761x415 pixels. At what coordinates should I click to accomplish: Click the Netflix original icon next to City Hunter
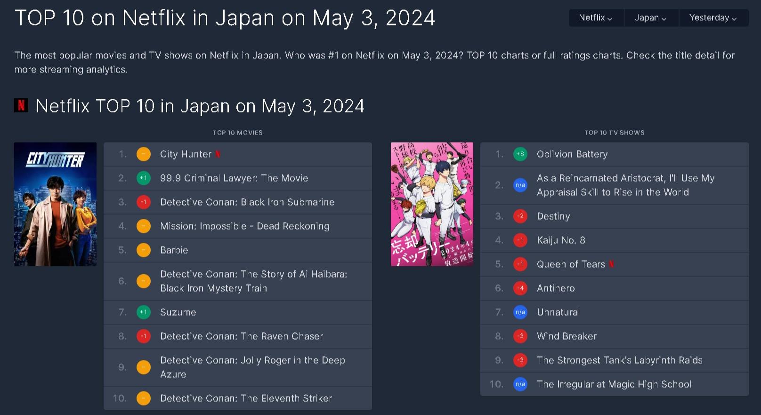coord(218,154)
